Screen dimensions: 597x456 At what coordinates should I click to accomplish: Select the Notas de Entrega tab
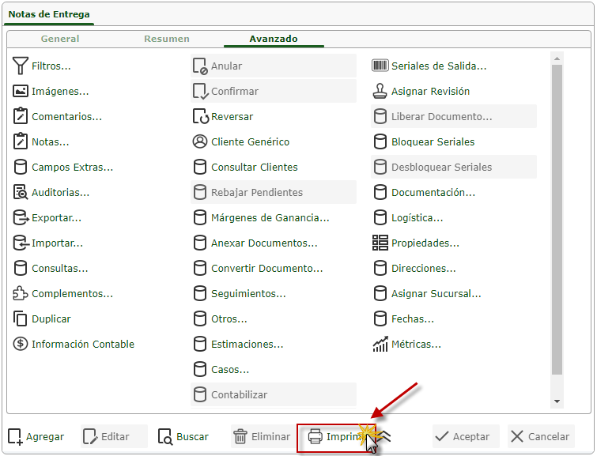49,14
